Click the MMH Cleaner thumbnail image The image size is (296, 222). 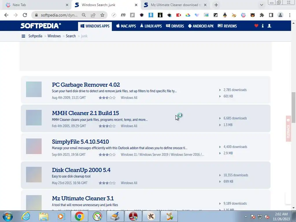click(x=34, y=118)
